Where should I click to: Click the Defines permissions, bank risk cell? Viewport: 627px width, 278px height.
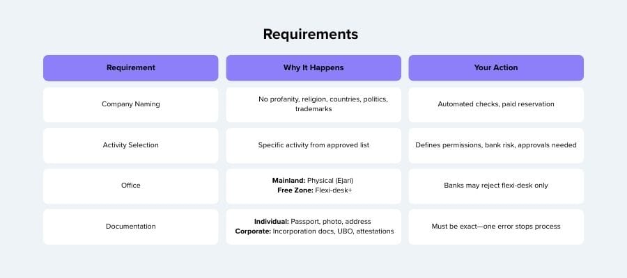pyautogui.click(x=496, y=145)
